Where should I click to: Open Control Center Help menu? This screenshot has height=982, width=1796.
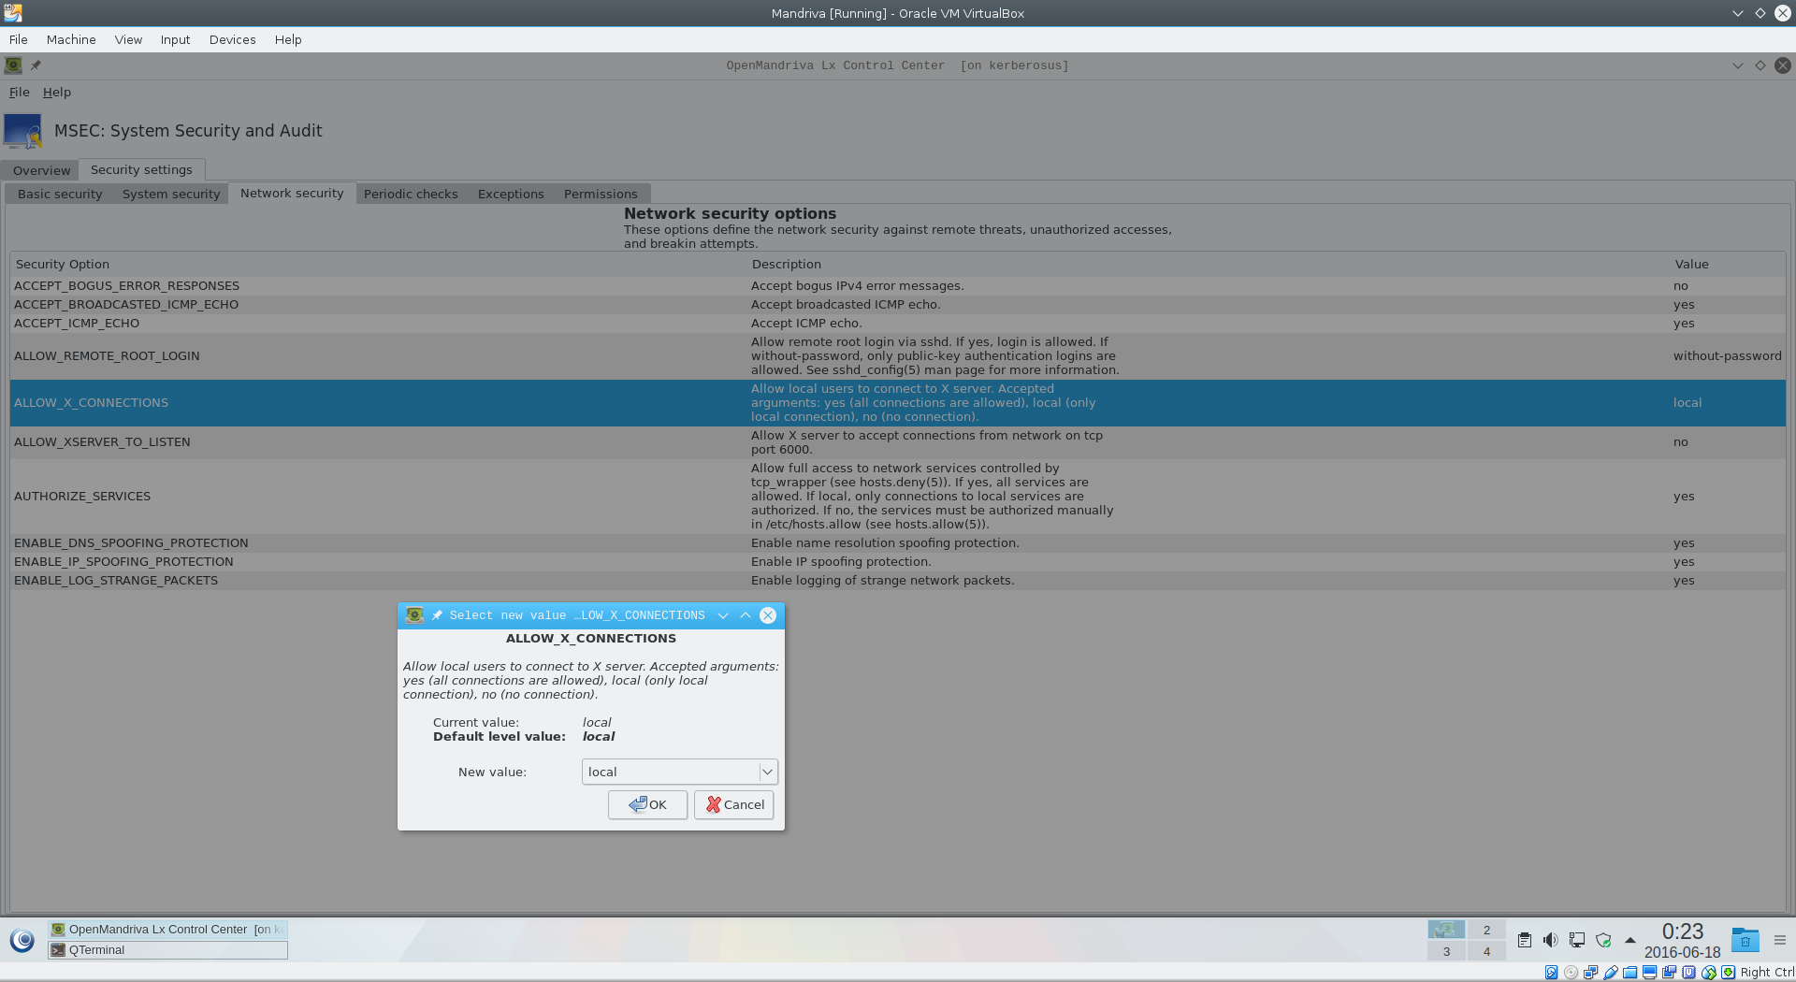(x=57, y=92)
